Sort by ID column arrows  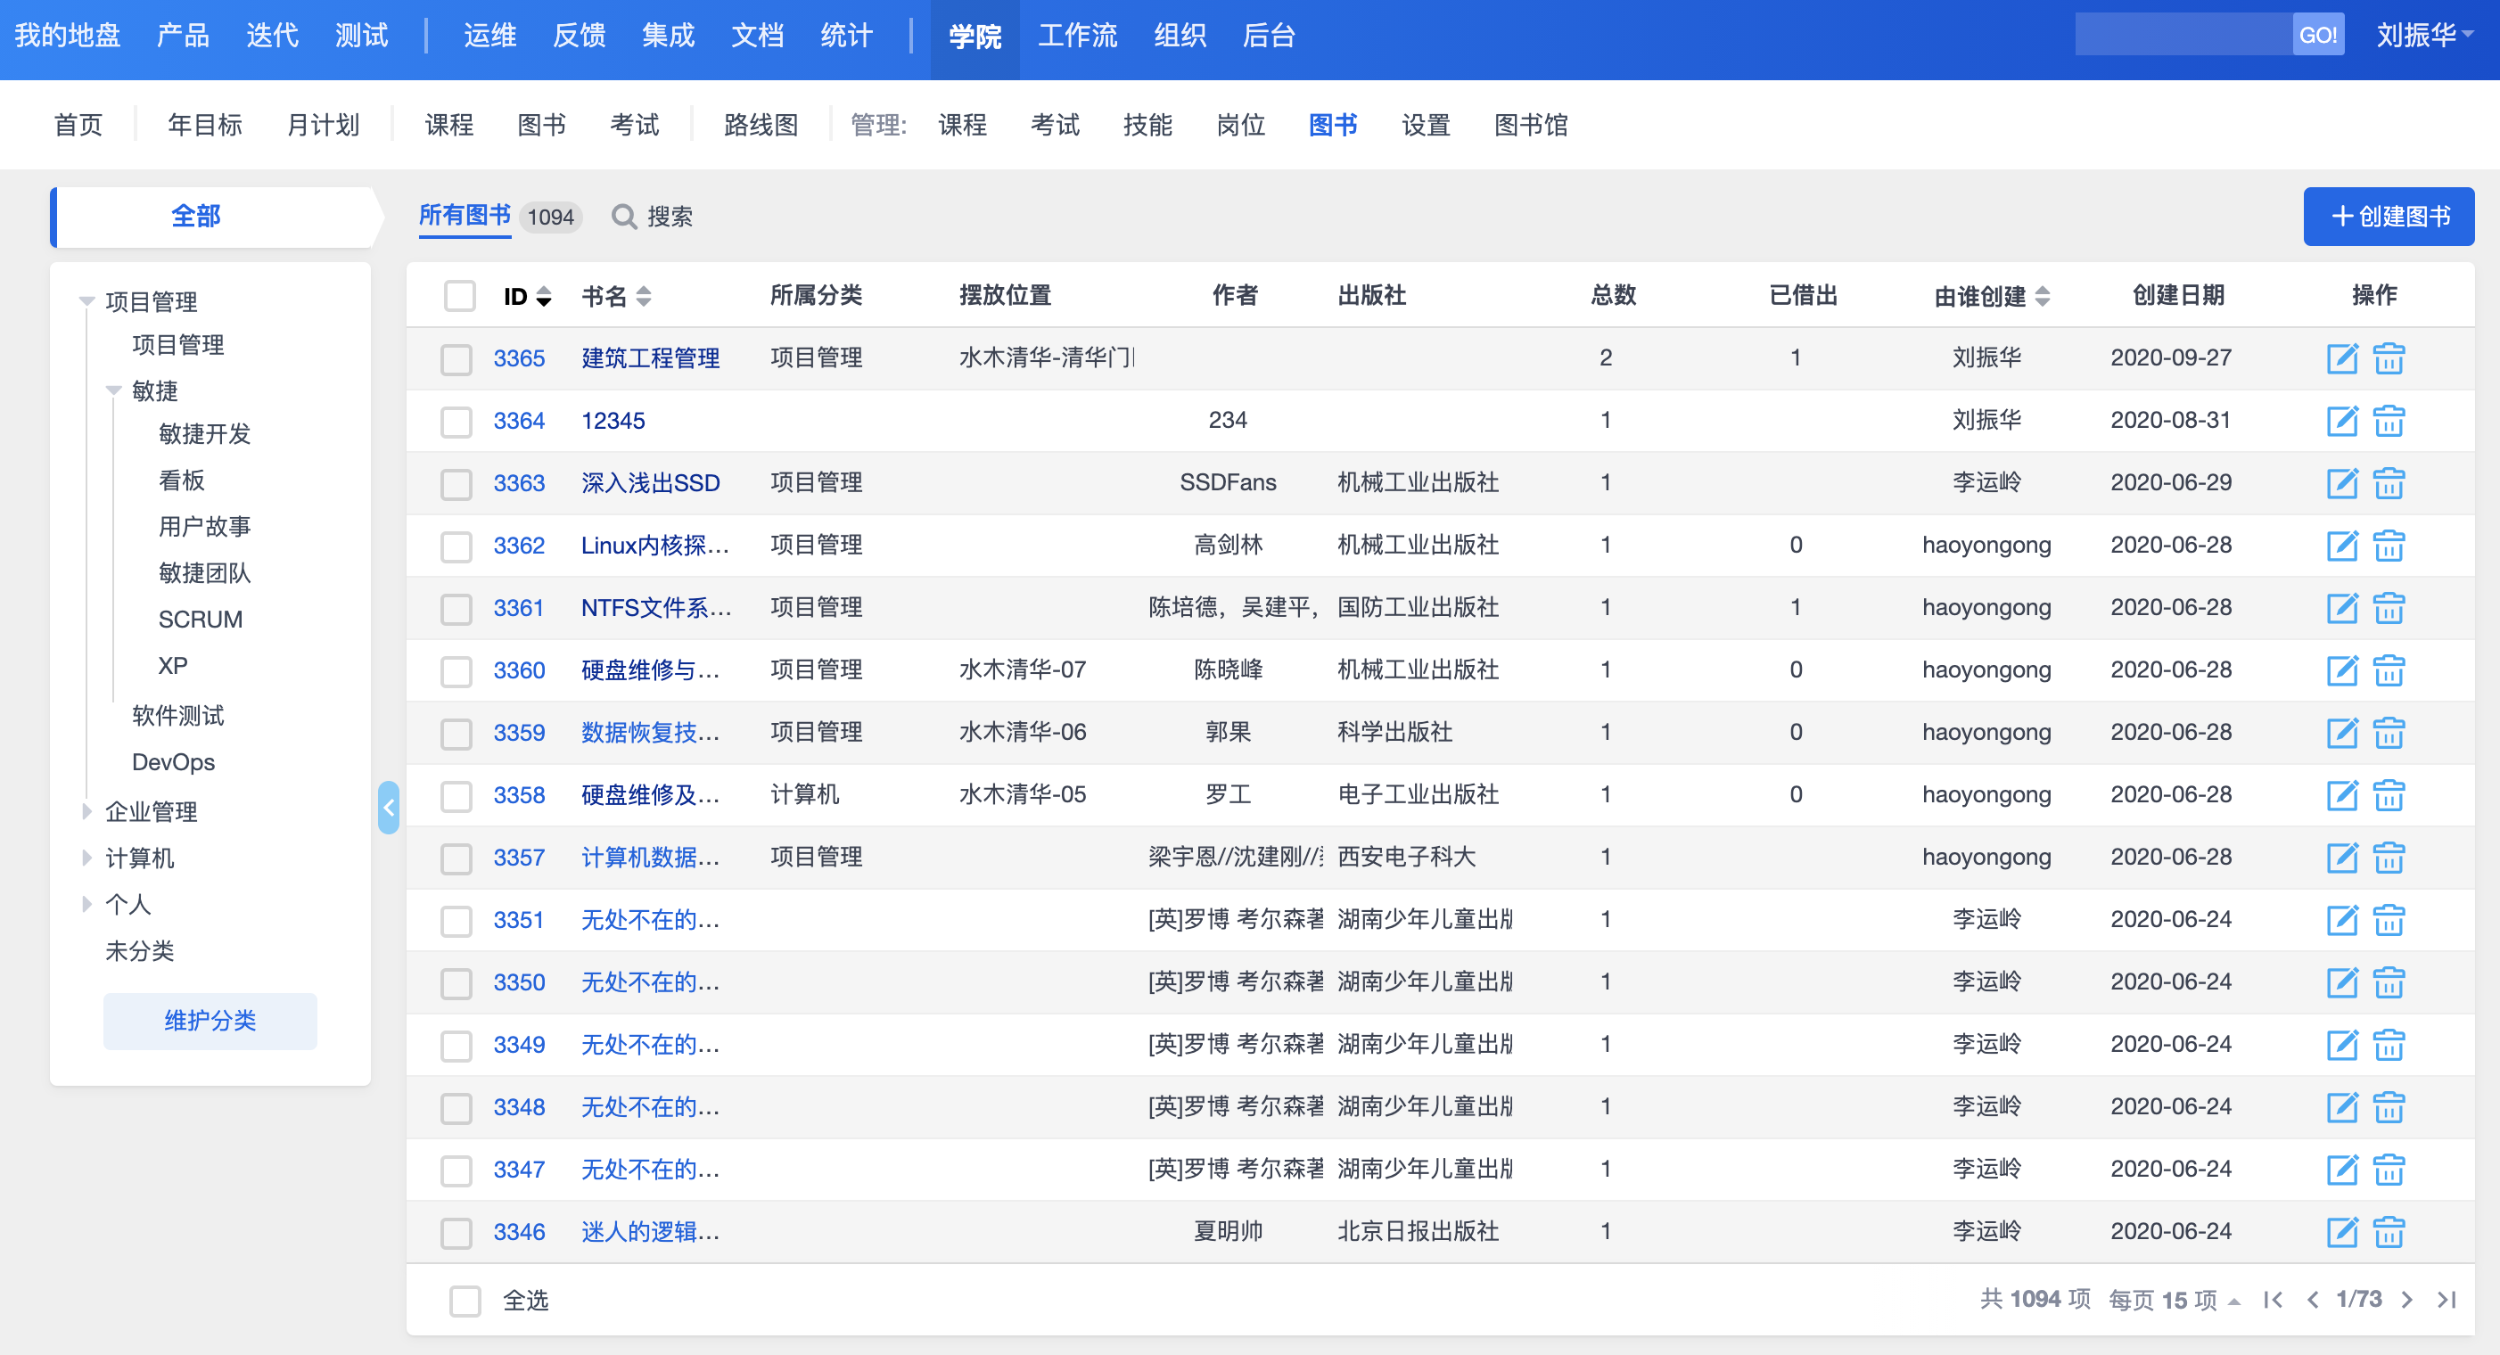[544, 296]
